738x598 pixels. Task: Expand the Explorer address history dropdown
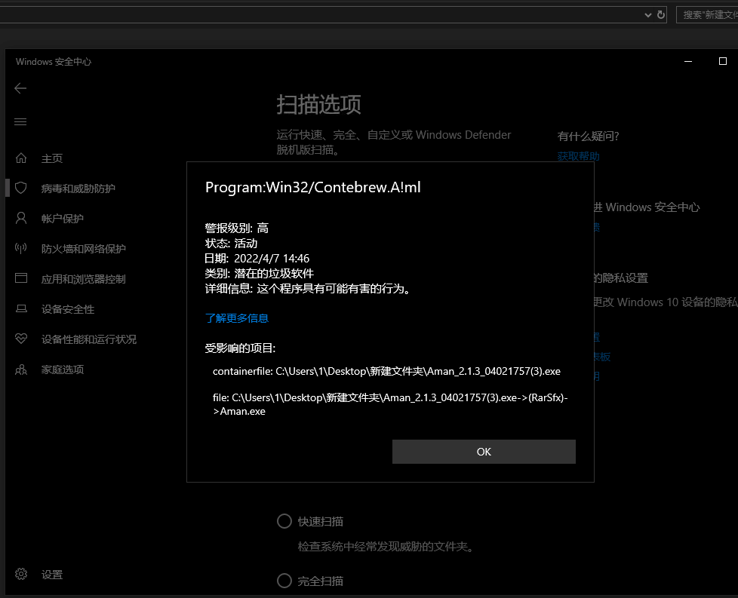tap(648, 15)
